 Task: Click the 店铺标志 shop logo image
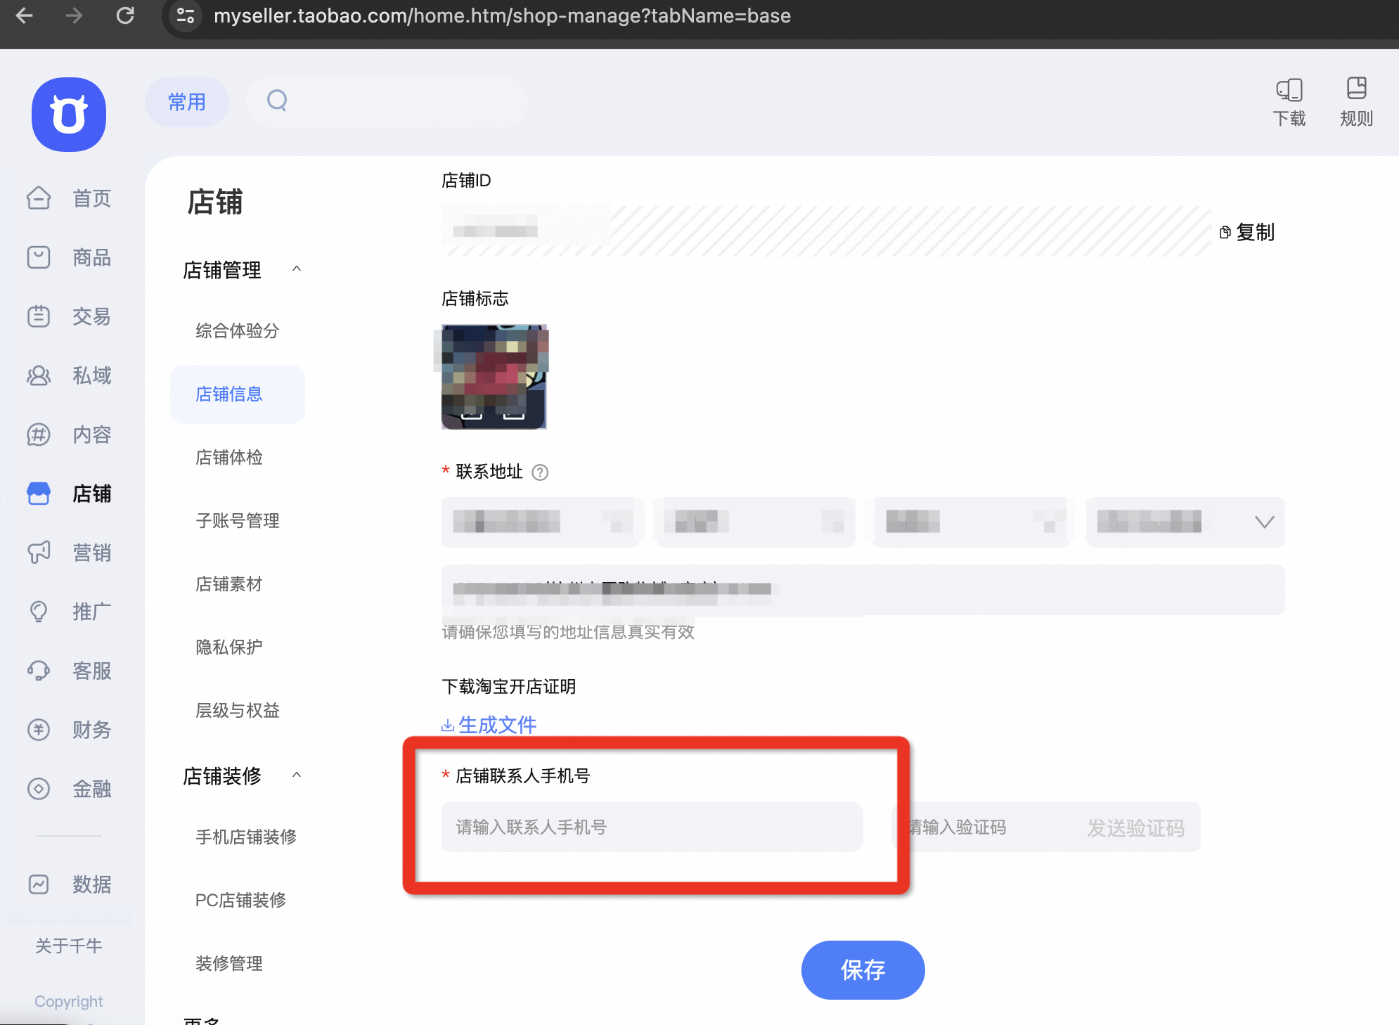pyautogui.click(x=494, y=377)
